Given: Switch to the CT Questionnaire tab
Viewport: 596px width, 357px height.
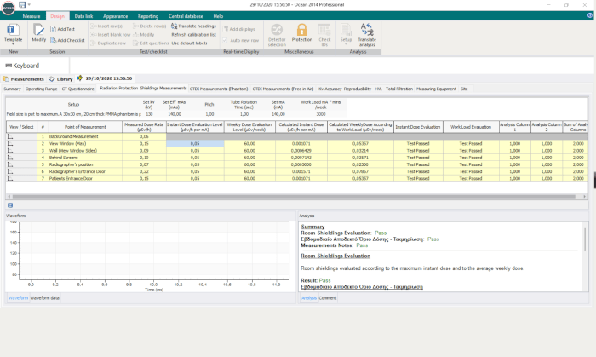Looking at the screenshot, I should coord(79,89).
